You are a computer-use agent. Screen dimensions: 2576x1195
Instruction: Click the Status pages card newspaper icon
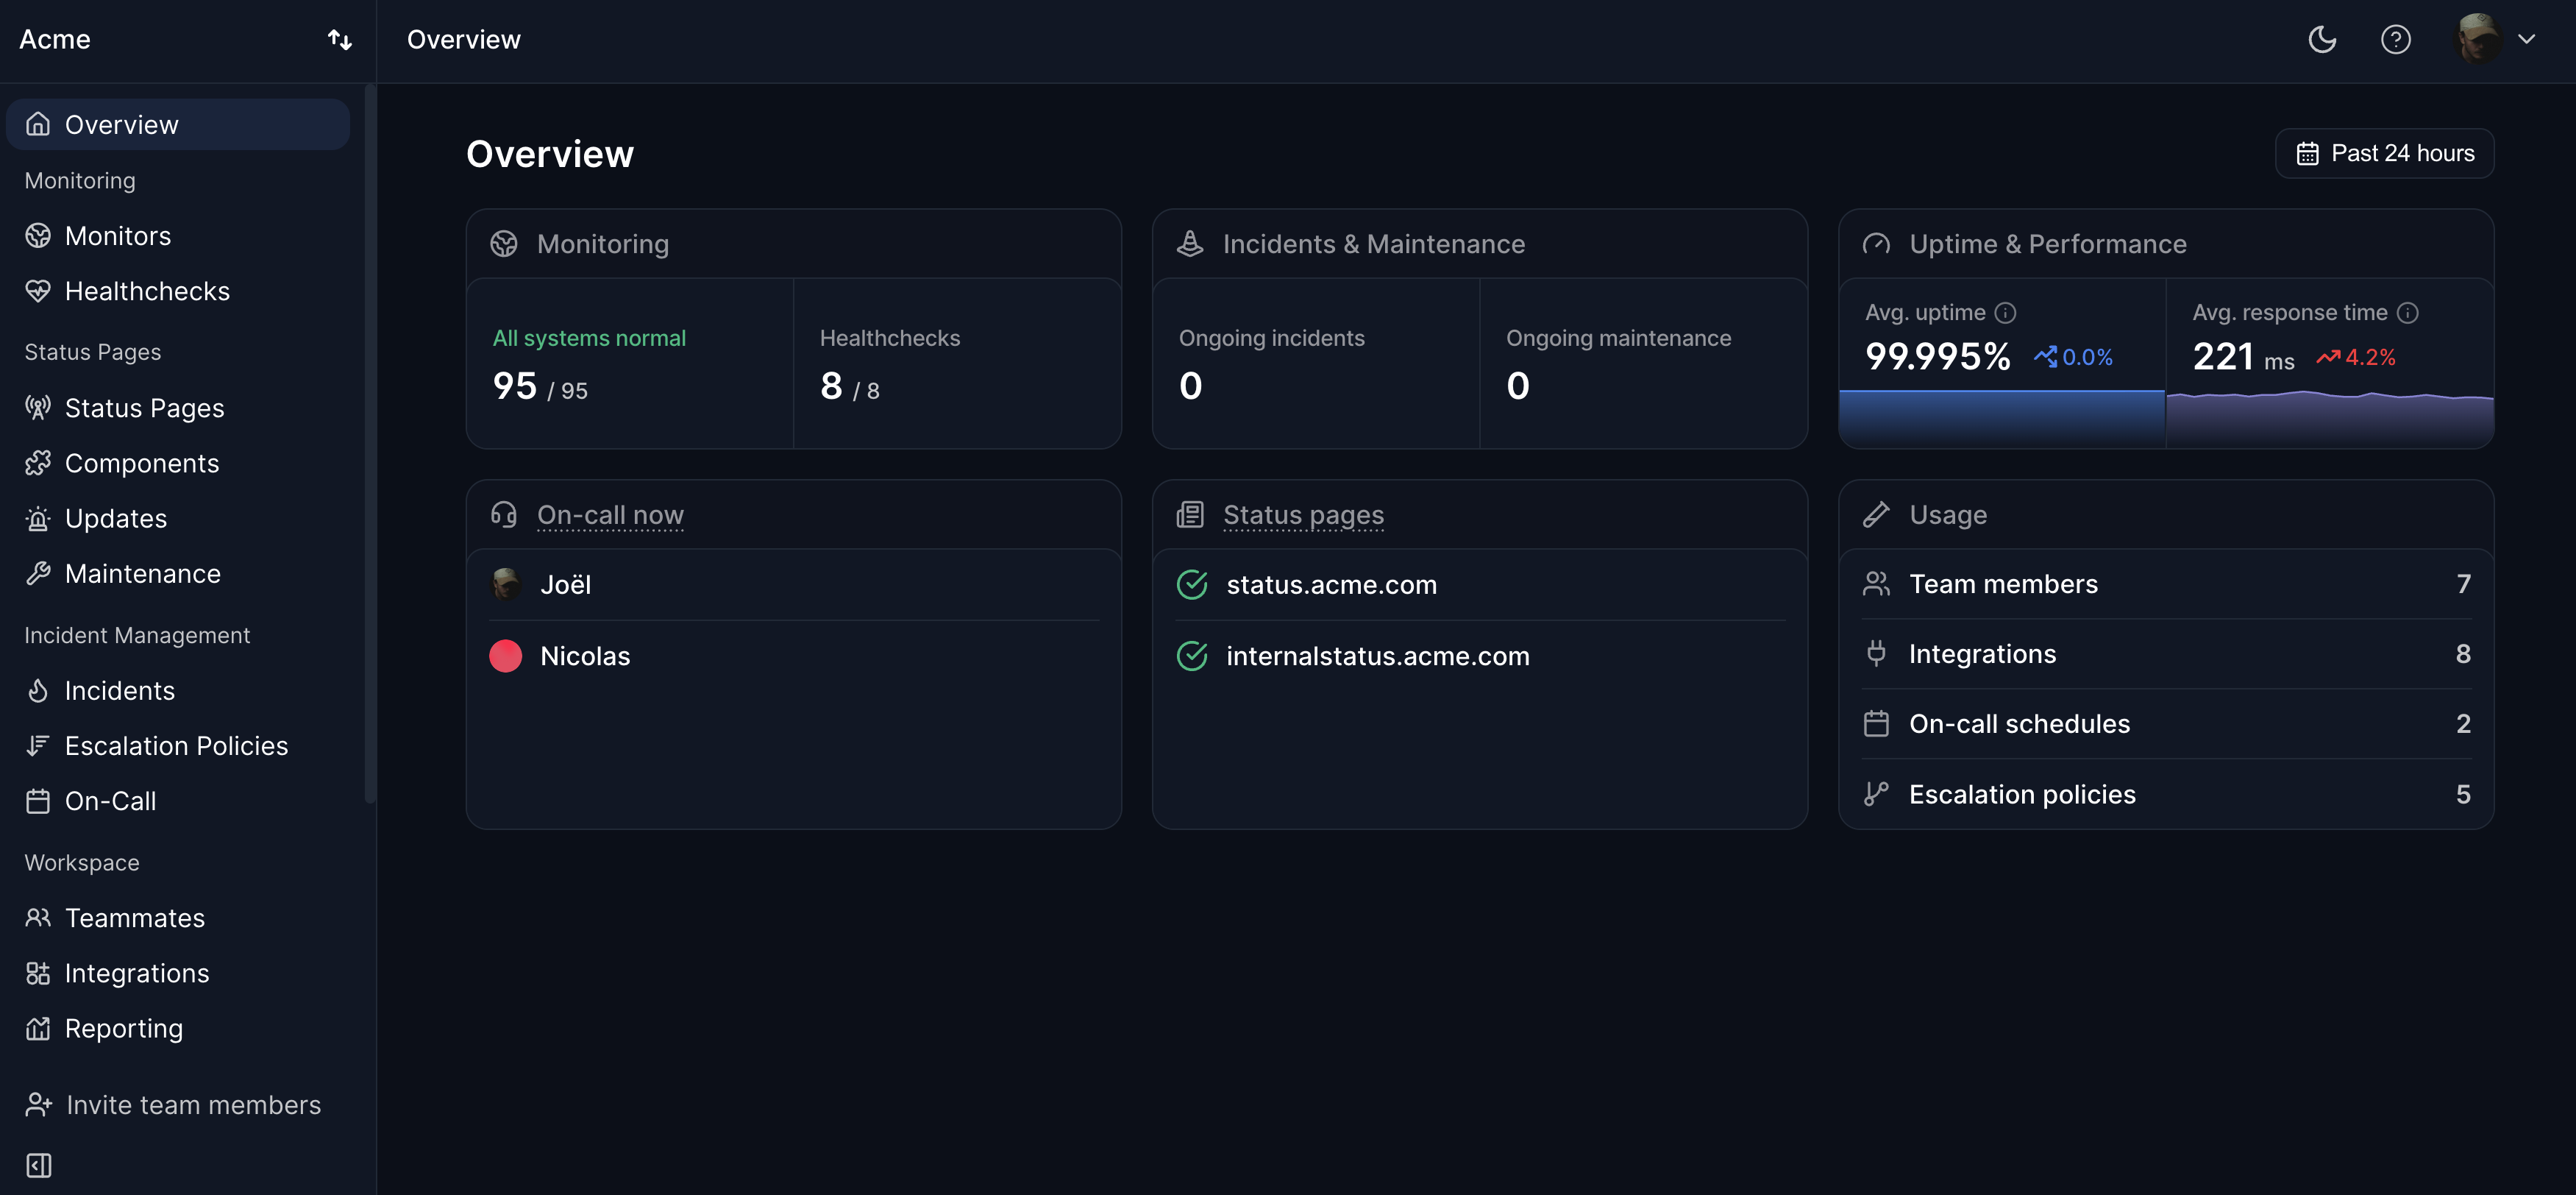pos(1190,515)
